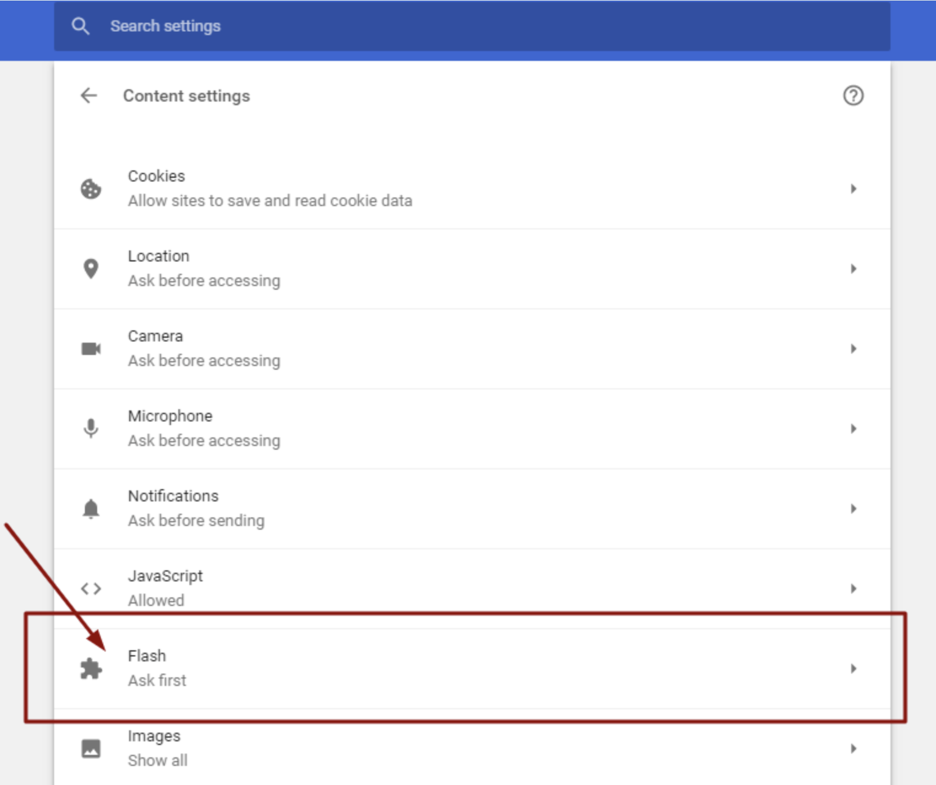
Task: Open the help question mark icon
Action: [854, 96]
